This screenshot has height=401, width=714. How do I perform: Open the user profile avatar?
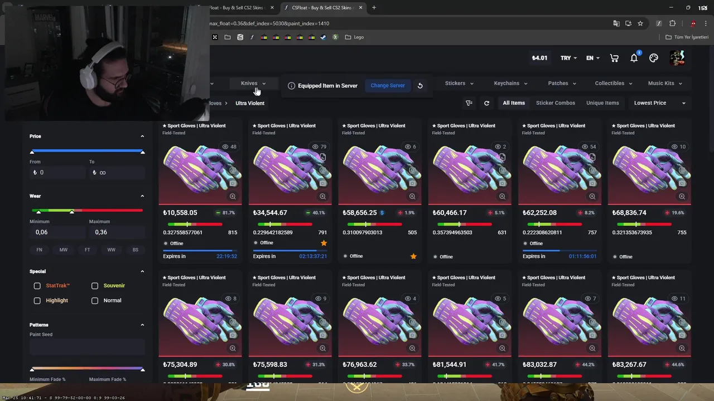coord(677,58)
